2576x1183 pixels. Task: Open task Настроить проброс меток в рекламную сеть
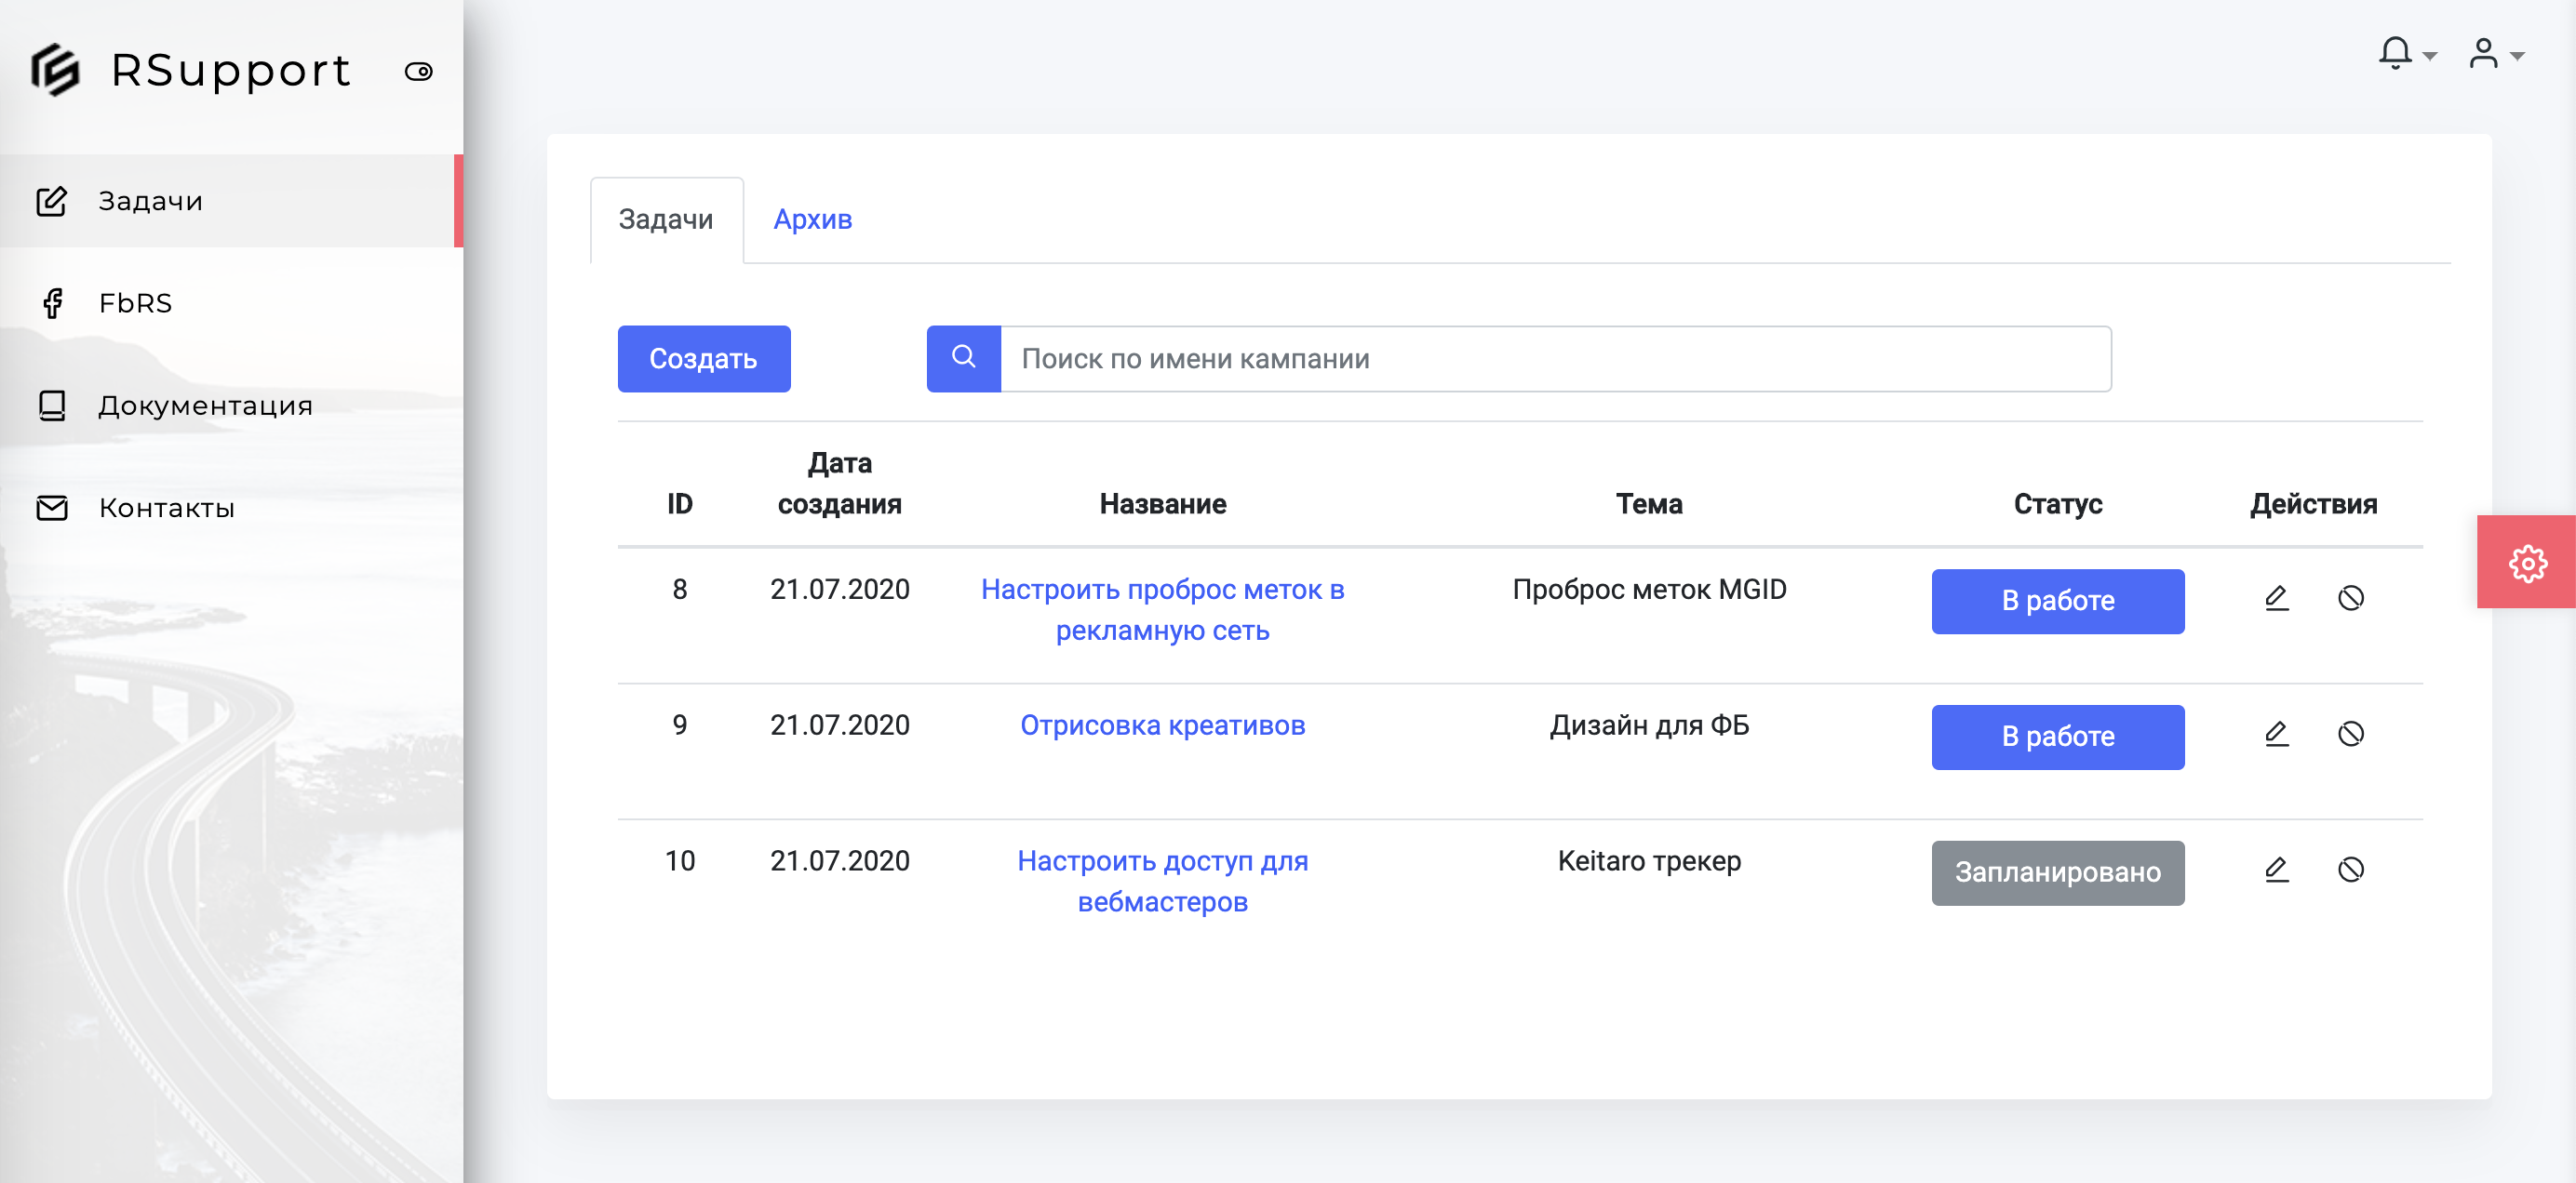point(1162,609)
